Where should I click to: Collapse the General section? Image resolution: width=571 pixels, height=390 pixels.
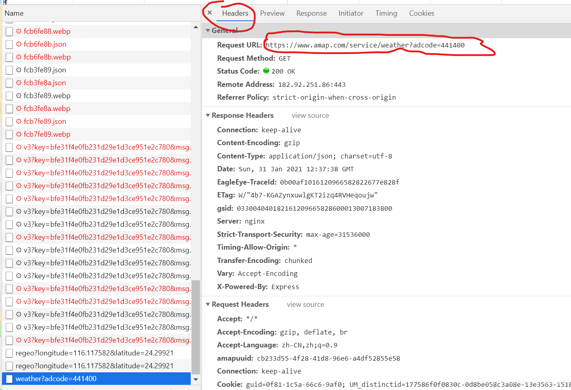[208, 31]
